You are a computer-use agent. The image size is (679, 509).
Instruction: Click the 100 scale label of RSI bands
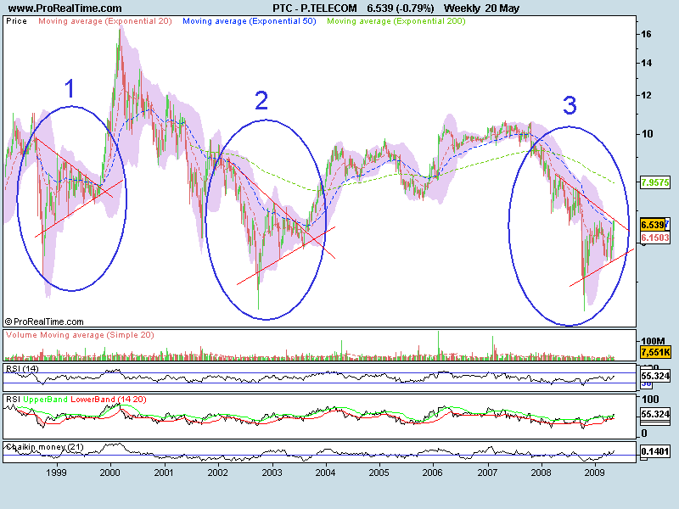tap(650, 400)
